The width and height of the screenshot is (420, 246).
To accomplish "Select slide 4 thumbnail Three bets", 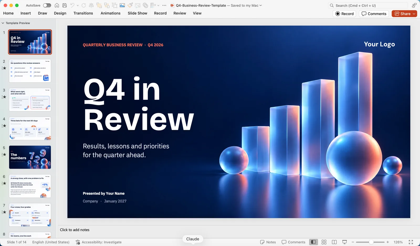I will [30, 128].
